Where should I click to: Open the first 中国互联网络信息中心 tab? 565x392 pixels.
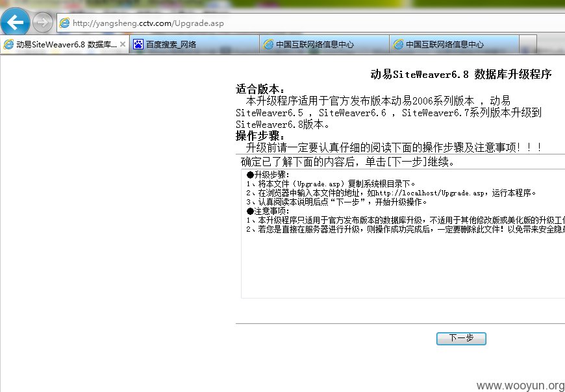point(324,44)
